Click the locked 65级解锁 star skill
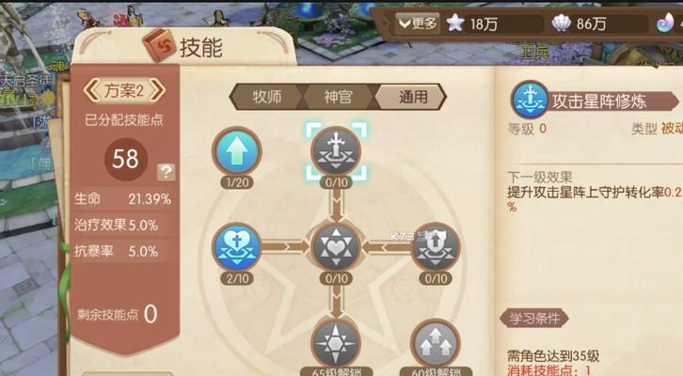 click(336, 343)
